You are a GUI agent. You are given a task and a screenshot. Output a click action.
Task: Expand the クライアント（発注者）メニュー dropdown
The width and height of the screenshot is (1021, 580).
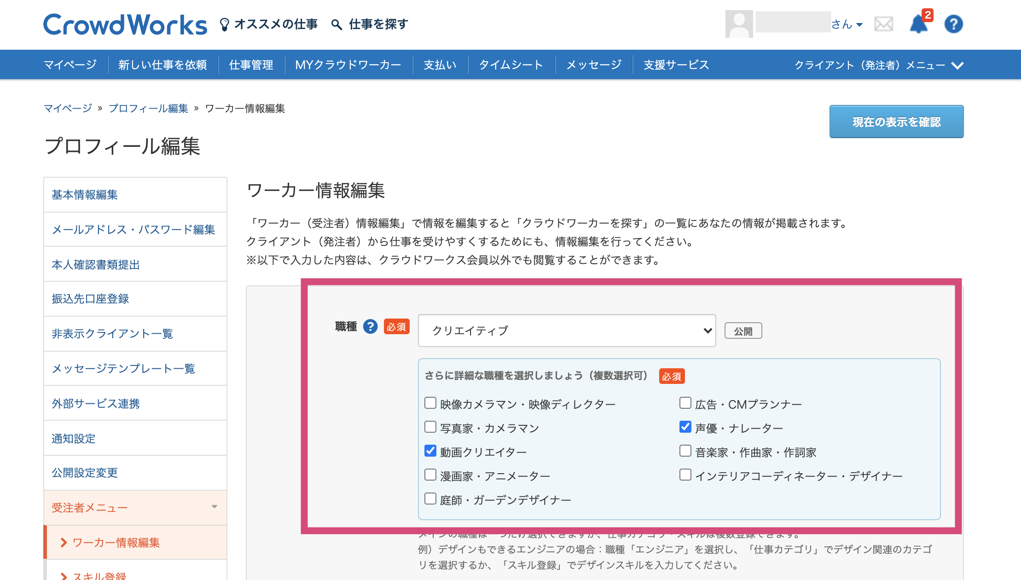coord(878,65)
